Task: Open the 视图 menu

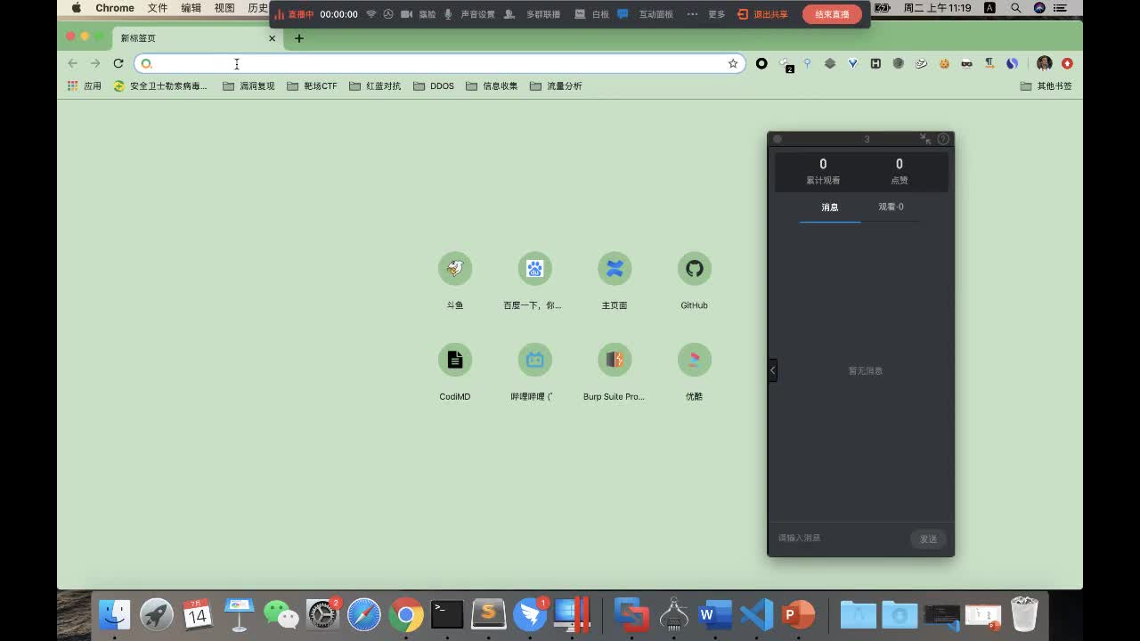Action: tap(224, 8)
